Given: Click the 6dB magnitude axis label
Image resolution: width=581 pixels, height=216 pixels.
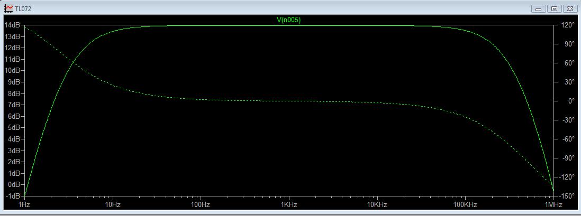Looking at the screenshot, I should click(14, 116).
